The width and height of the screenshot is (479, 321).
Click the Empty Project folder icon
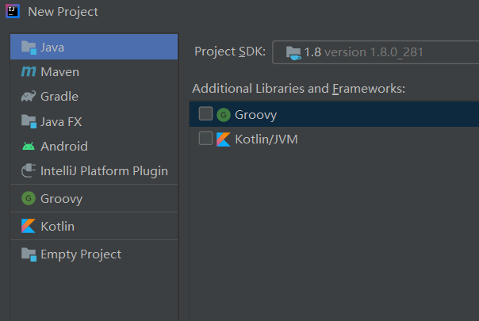29,254
